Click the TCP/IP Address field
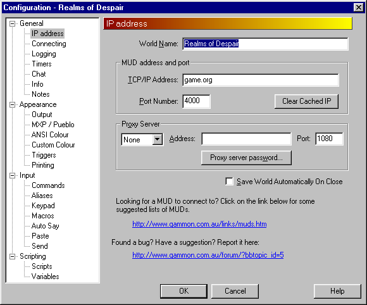Screen dimensions: 367x305 pyautogui.click(x=261, y=80)
